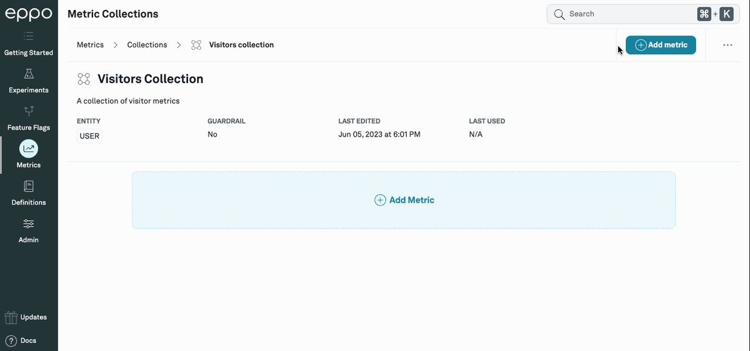Open Getting Started list icon
Image resolution: width=750 pixels, height=351 pixels.
pyautogui.click(x=29, y=37)
